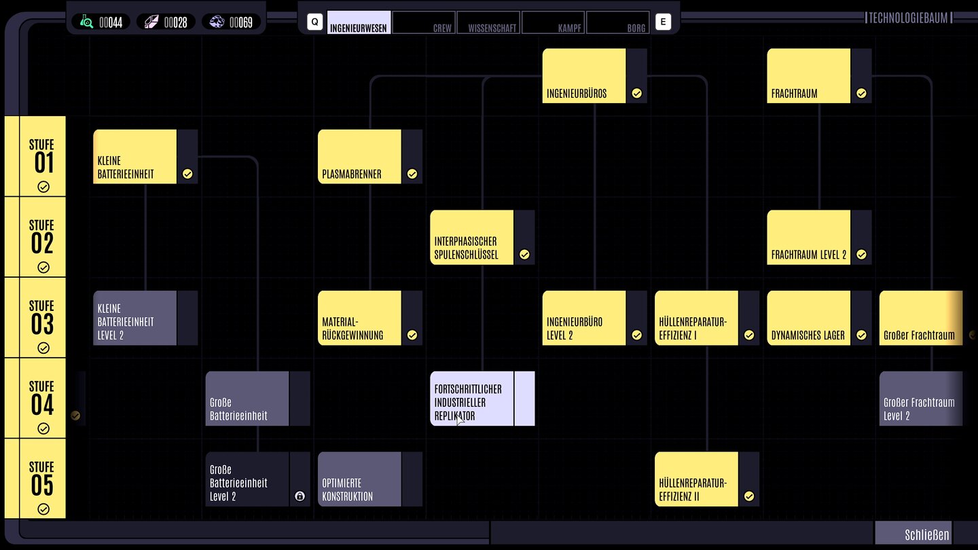Click the Borg resource icon showing 00069
This screenshot has height=550, width=978.
pos(217,22)
